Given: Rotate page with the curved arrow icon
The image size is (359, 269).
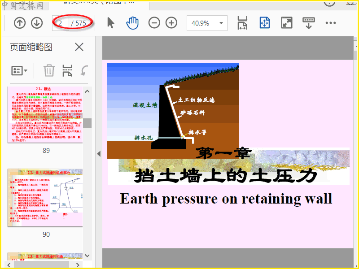Looking at the screenshot, I should tap(84, 70).
